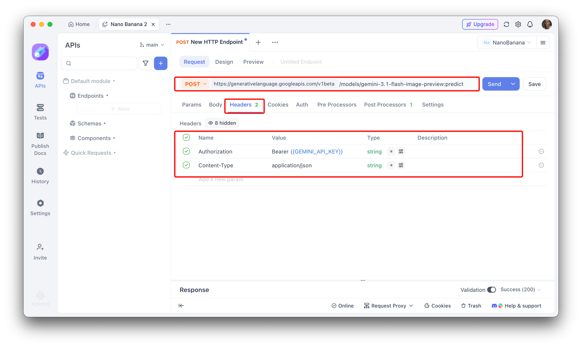The image size is (582, 348).
Task: Open the Tests sidebar section
Action: tap(40, 112)
